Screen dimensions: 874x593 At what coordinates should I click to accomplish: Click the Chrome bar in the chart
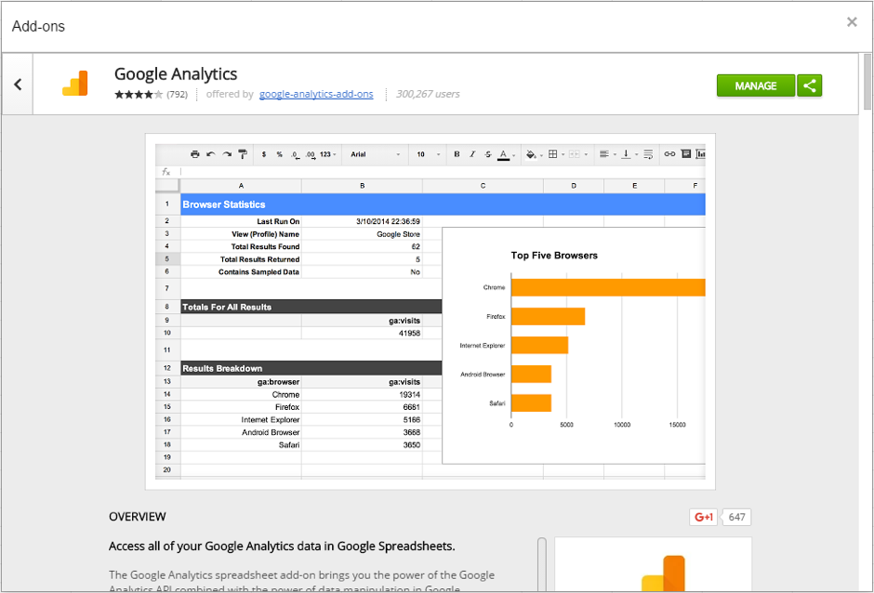(608, 287)
